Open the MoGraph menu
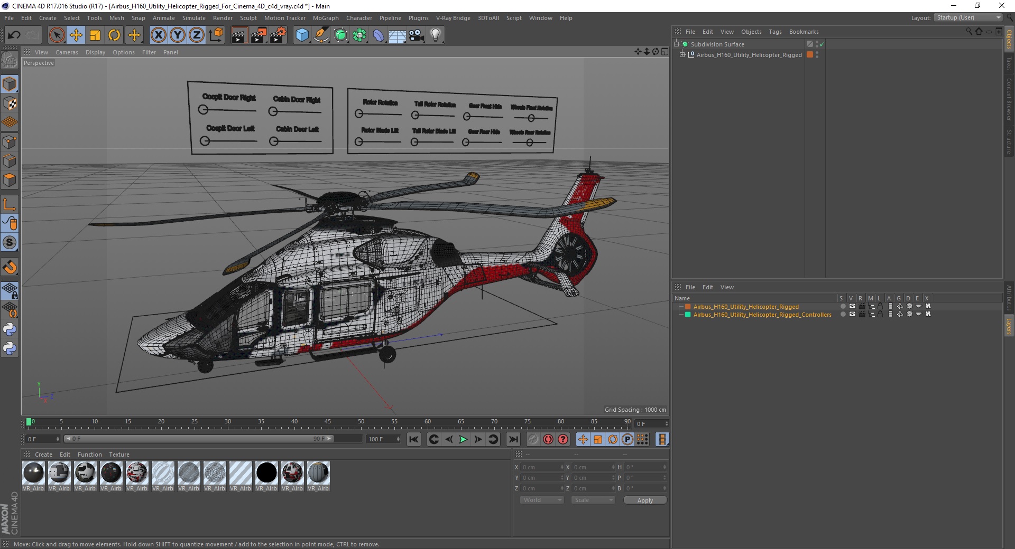Viewport: 1015px width, 549px height. click(x=326, y=18)
